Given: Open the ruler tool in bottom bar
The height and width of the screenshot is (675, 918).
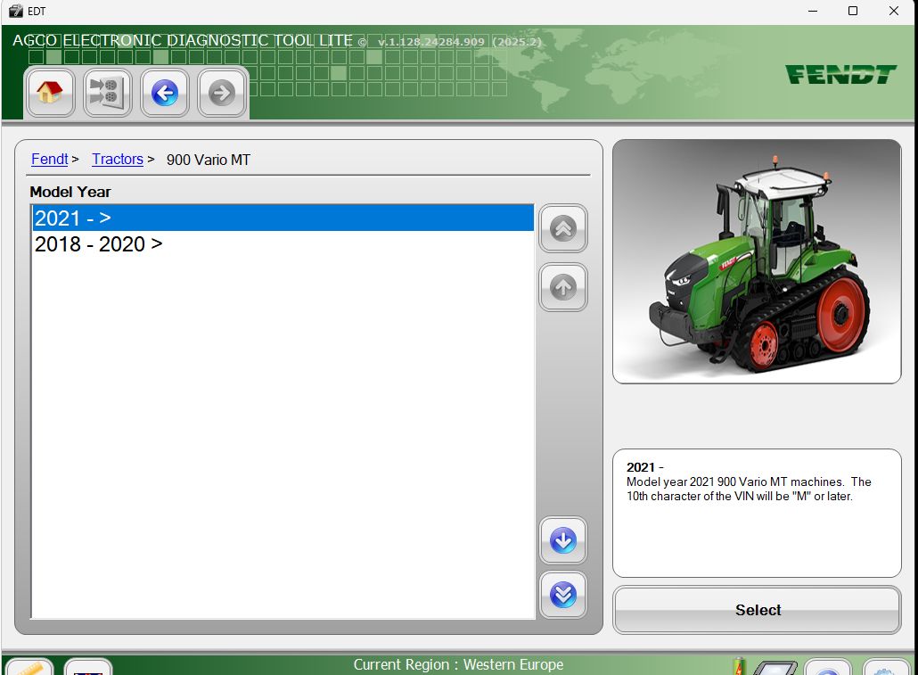Looking at the screenshot, I should coord(29,667).
